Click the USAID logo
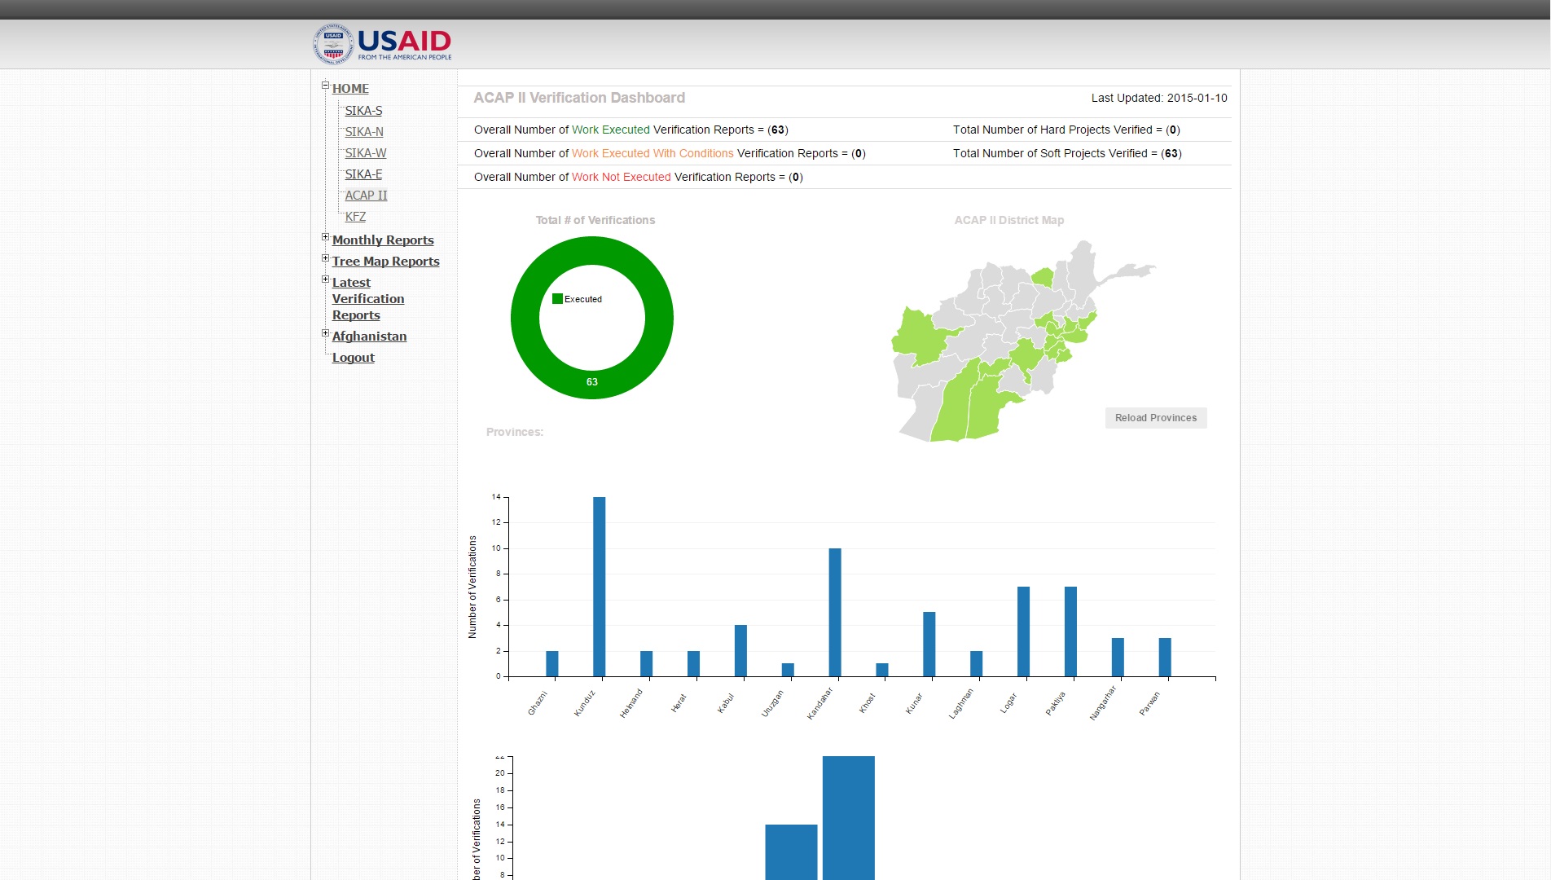Viewport: 1551px width, 880px height. pyautogui.click(x=382, y=44)
